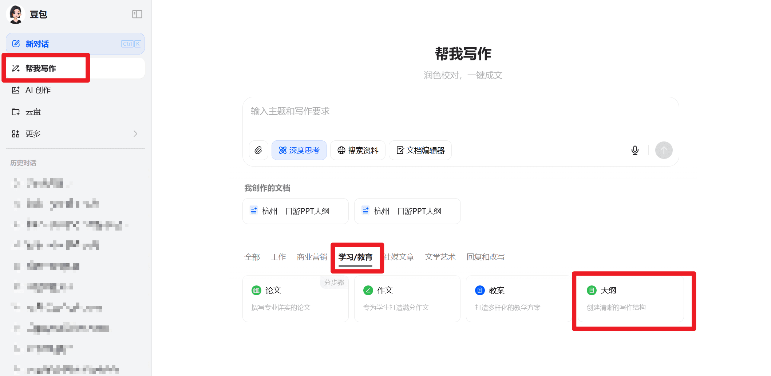The image size is (771, 376).
Task: Expand the 更多 menu chevron
Action: (135, 134)
